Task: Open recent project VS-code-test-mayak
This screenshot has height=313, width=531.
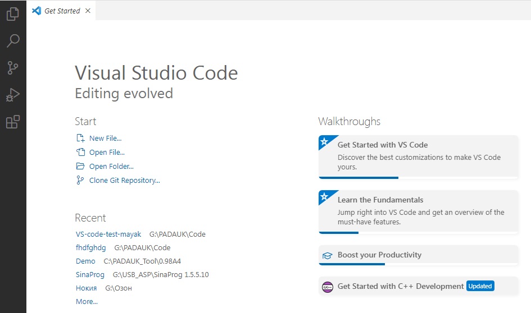Action: [x=108, y=234]
